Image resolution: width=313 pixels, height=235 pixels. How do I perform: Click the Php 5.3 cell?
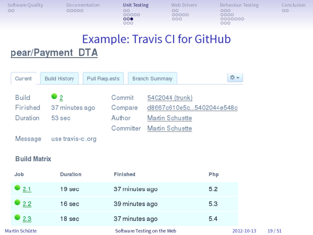pyautogui.click(x=213, y=204)
